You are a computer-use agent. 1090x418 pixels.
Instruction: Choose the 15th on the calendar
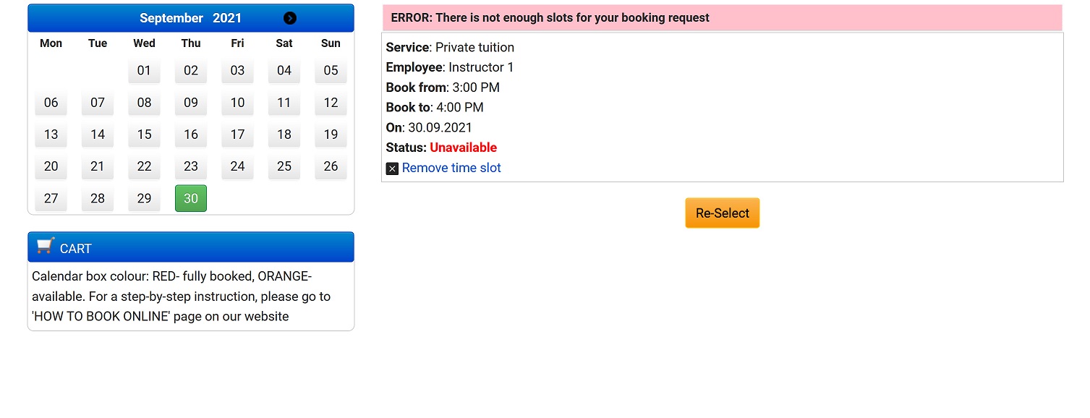(x=144, y=135)
